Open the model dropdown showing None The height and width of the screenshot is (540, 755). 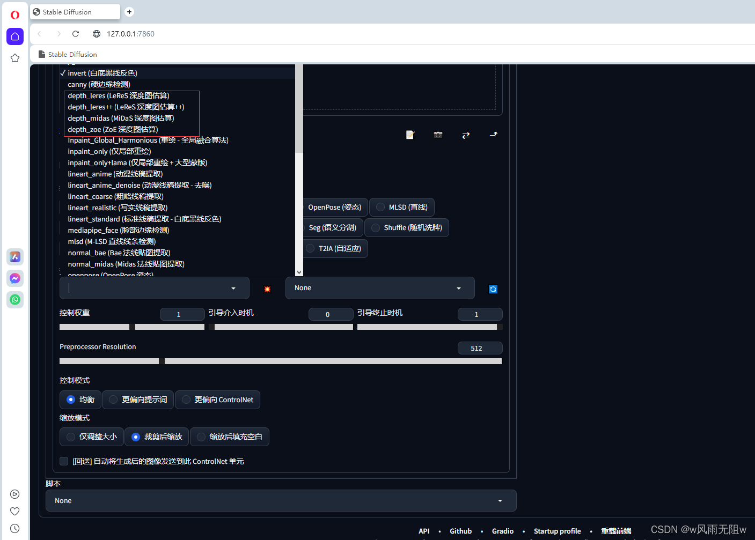click(x=380, y=288)
